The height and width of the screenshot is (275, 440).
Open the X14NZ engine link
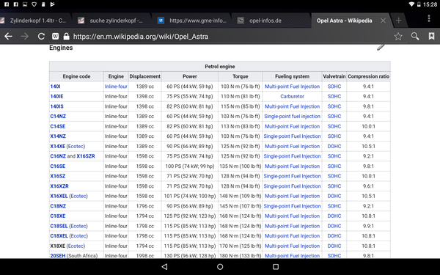[58, 136]
